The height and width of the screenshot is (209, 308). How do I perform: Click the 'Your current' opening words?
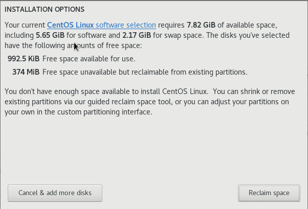[24, 25]
